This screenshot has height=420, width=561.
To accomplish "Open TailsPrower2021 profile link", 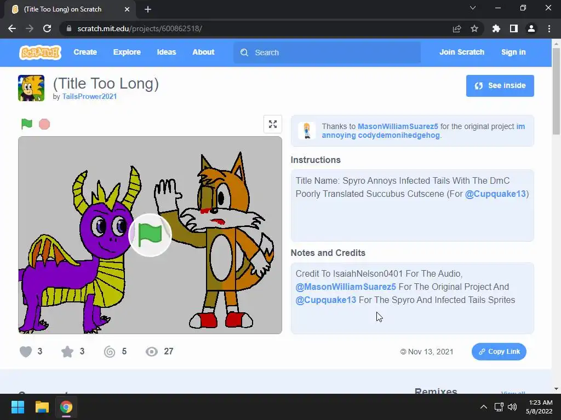I will pos(89,96).
